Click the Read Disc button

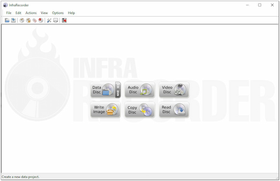pyautogui.click(x=174, y=109)
